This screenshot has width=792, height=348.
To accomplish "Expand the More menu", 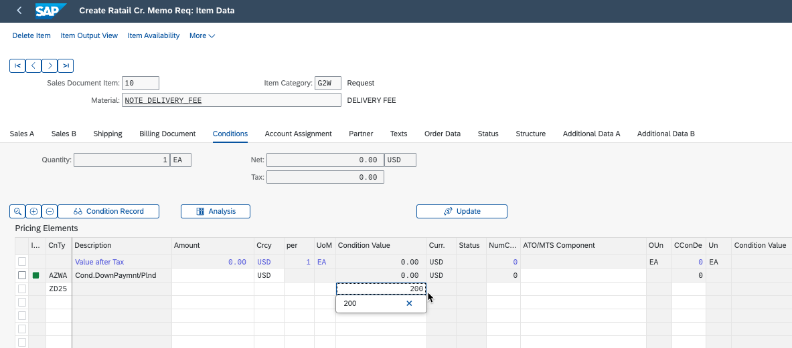I will tap(202, 35).
